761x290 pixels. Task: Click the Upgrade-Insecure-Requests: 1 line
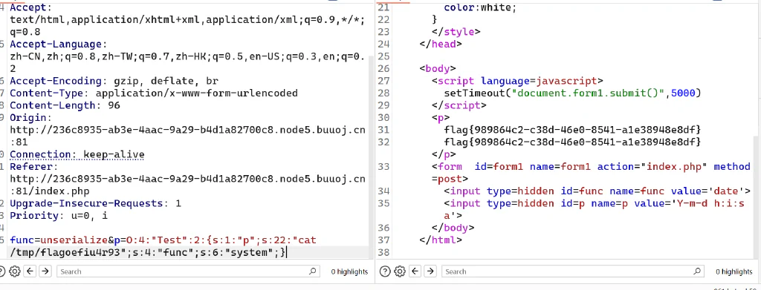pyautogui.click(x=96, y=203)
